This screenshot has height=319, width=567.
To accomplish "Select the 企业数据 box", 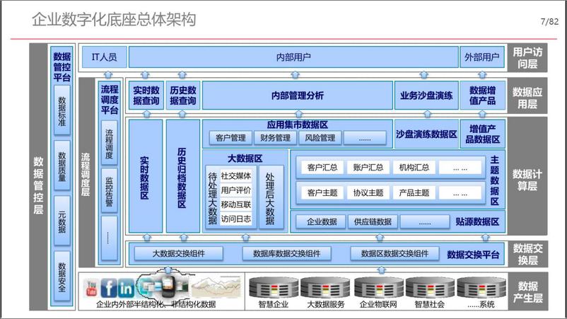I will (322, 221).
